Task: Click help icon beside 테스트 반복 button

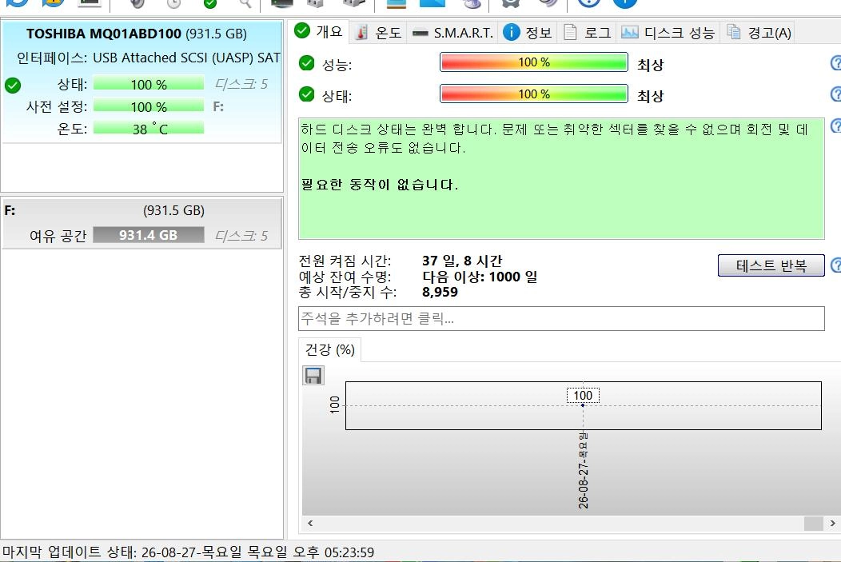Action: point(835,265)
